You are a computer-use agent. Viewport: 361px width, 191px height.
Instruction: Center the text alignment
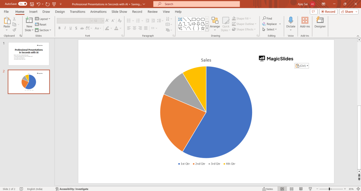(134, 28)
